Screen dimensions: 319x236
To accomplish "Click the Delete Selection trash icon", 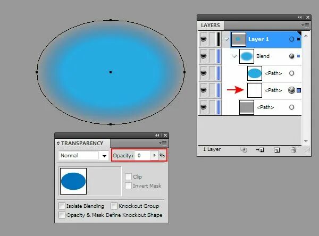I will [x=293, y=150].
